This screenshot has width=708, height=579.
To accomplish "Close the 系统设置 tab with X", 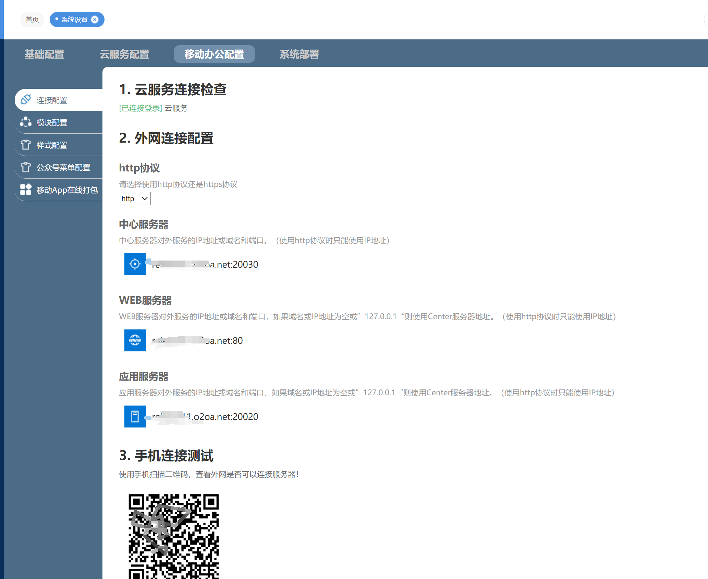I will pyautogui.click(x=95, y=20).
